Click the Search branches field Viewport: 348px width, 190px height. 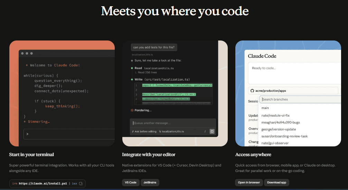300,99
